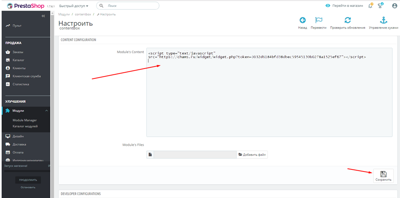Click the Manage hooks anchor icon
This screenshot has width=400, height=198.
click(x=383, y=20)
